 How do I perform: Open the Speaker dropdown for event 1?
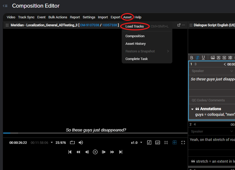click(212, 71)
